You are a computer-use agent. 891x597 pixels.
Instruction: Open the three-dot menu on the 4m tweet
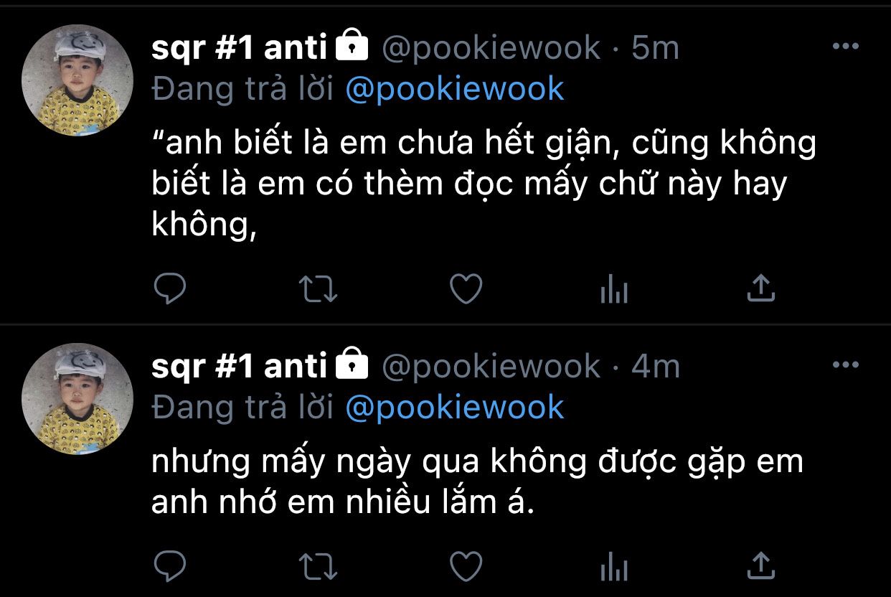(x=845, y=365)
